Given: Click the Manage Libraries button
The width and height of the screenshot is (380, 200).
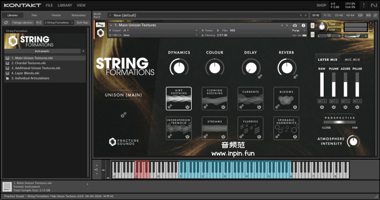Looking at the screenshot, I should pos(23,23).
